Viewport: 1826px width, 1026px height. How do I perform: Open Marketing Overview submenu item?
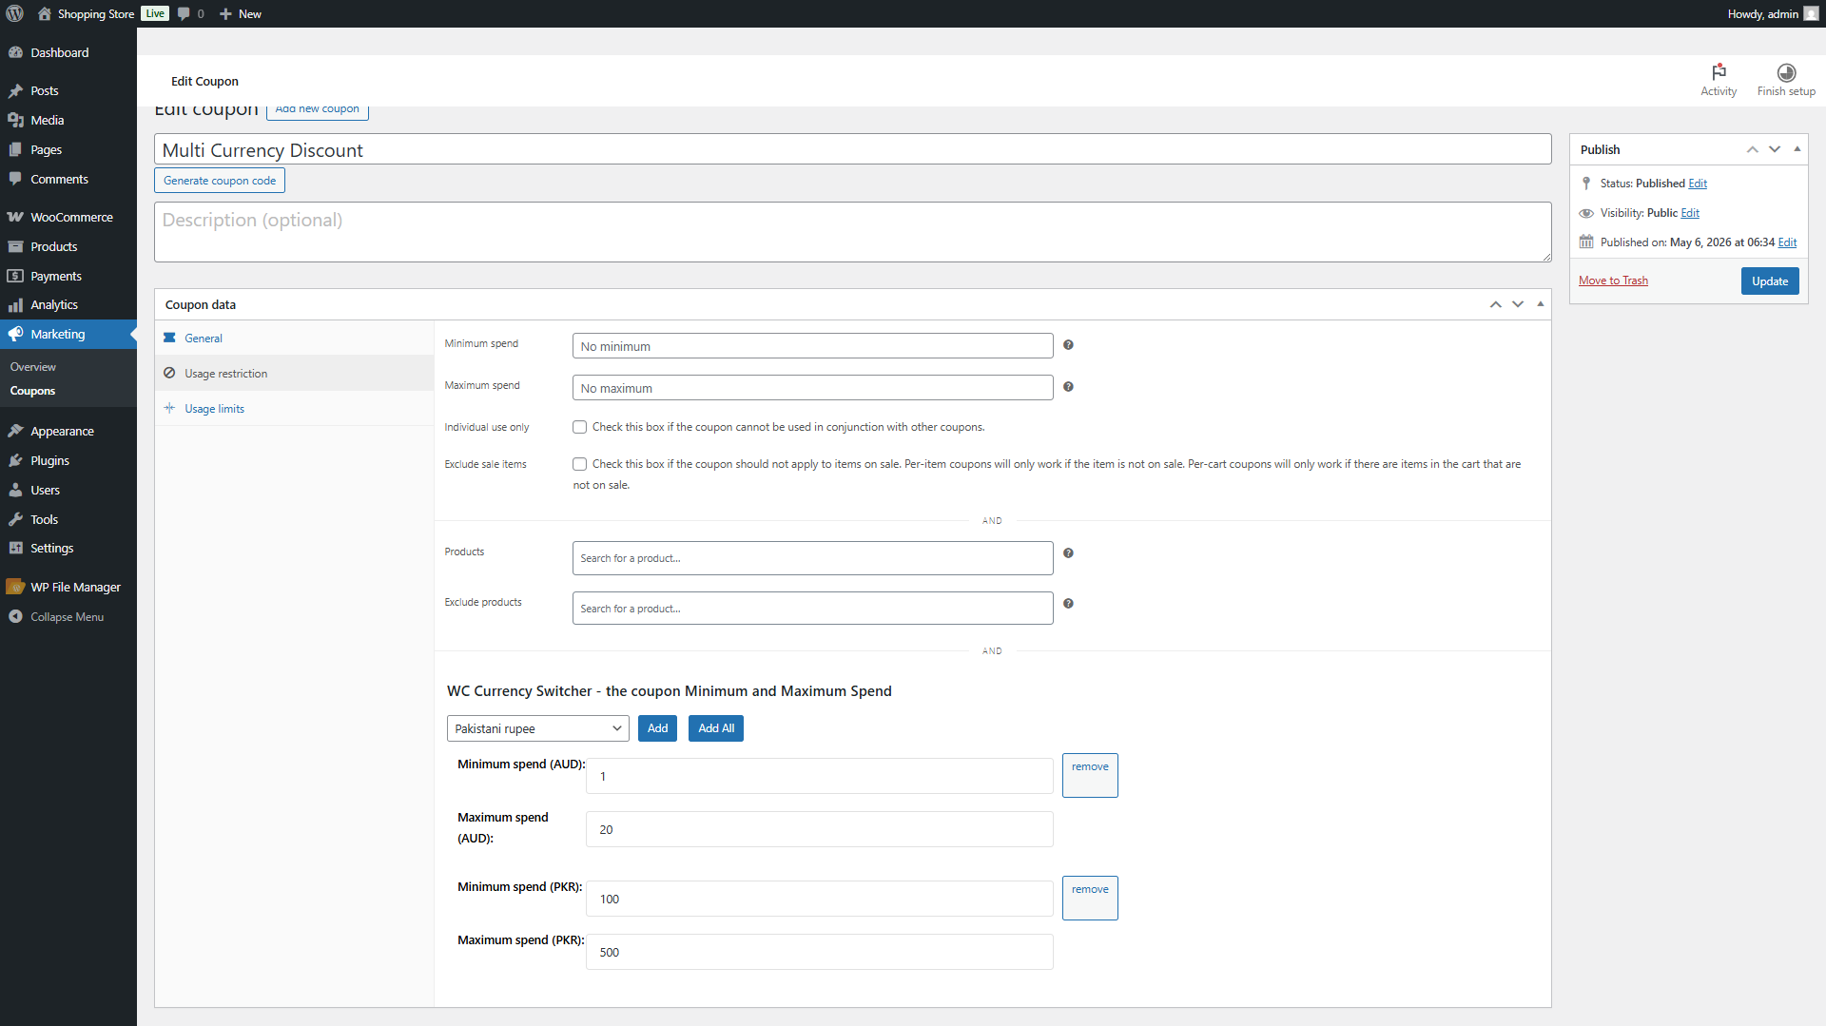[x=33, y=367]
